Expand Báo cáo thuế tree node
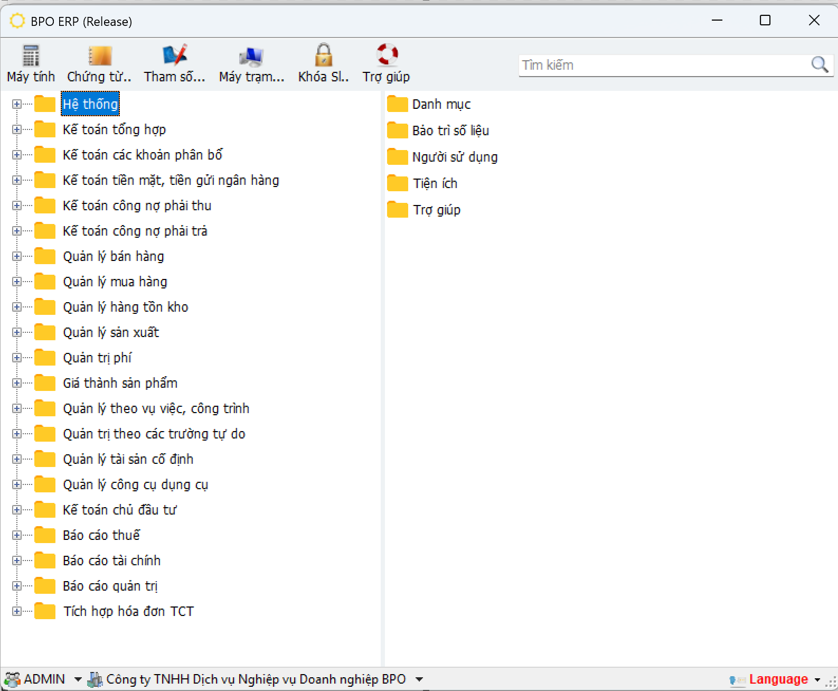Image resolution: width=838 pixels, height=691 pixels. pyautogui.click(x=17, y=535)
